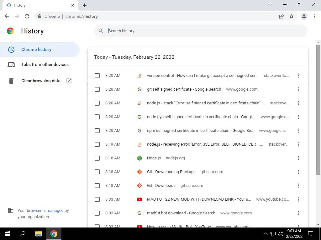Click the Git - Downloading Package favicon
Image resolution: width=321 pixels, height=240 pixels.
[x=139, y=172]
